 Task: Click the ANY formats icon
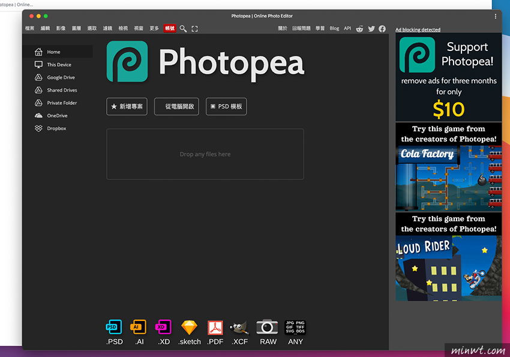[295, 327]
